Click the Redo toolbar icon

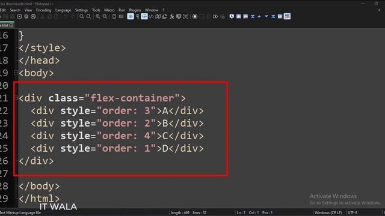tap(72, 16)
